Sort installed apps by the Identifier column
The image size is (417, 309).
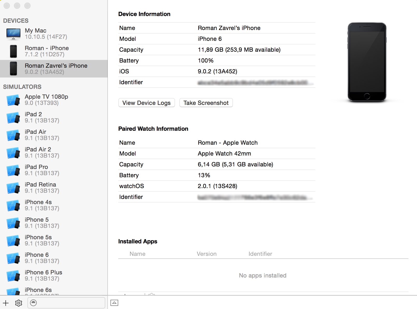click(x=260, y=254)
